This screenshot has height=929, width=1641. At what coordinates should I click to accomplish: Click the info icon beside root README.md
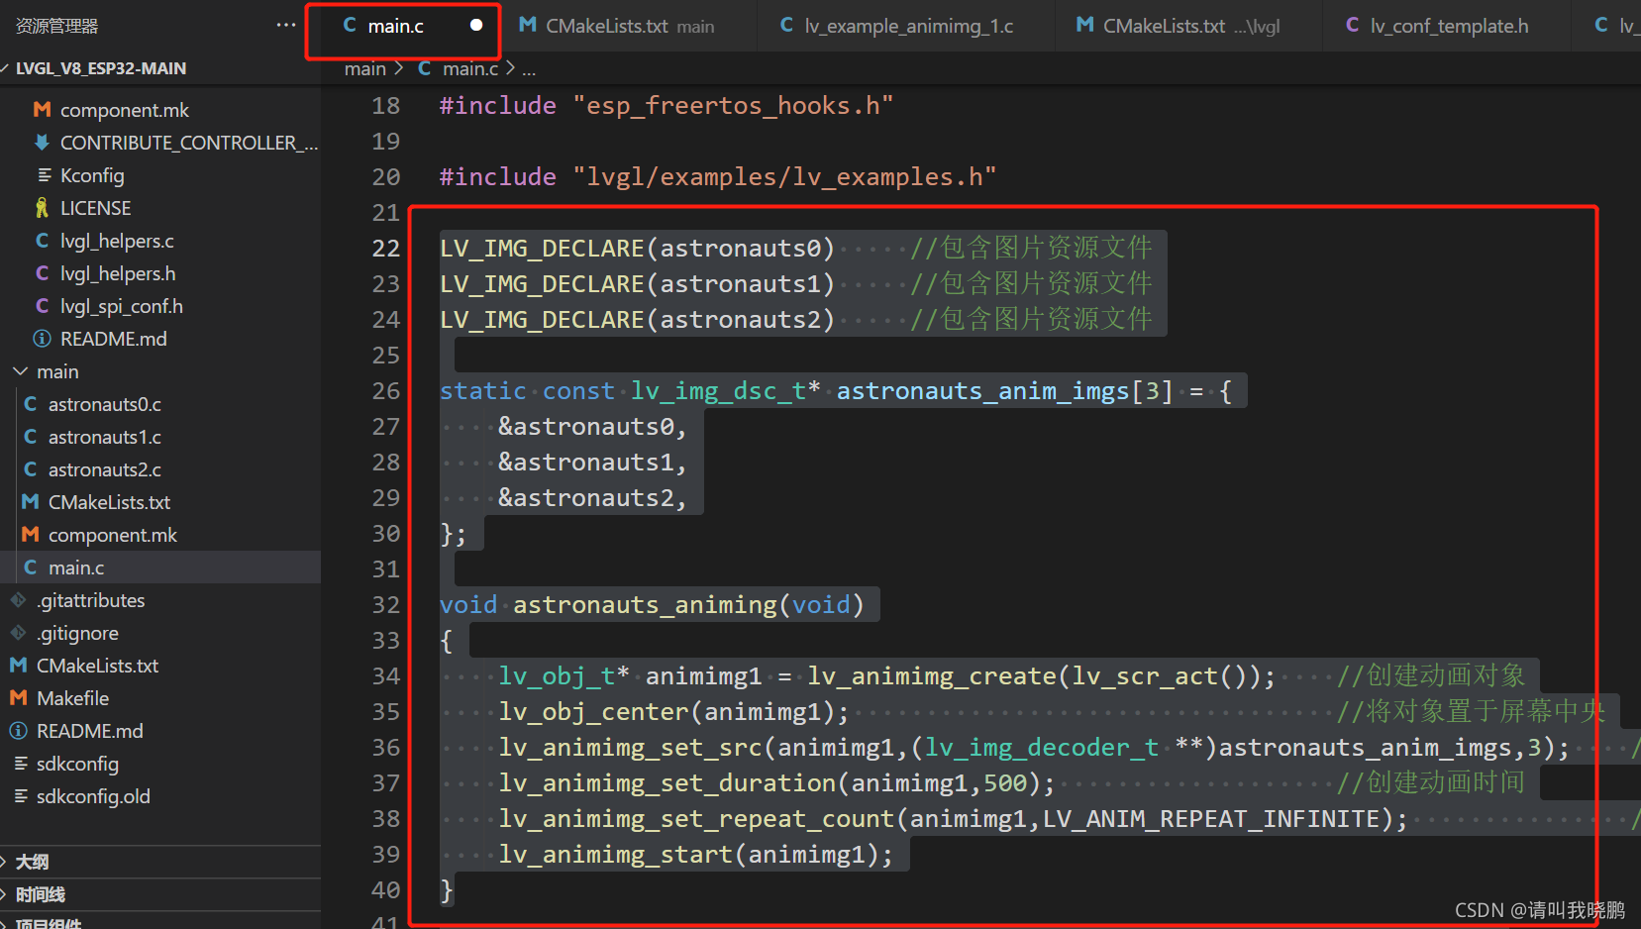click(x=19, y=731)
